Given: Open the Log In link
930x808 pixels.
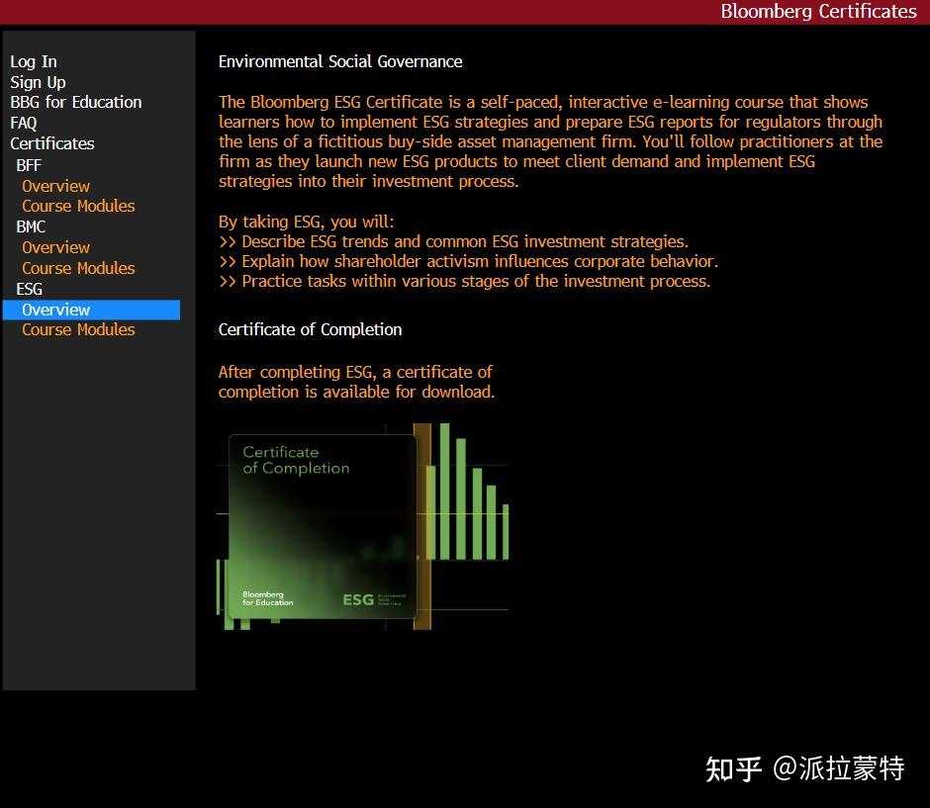Looking at the screenshot, I should (x=34, y=61).
